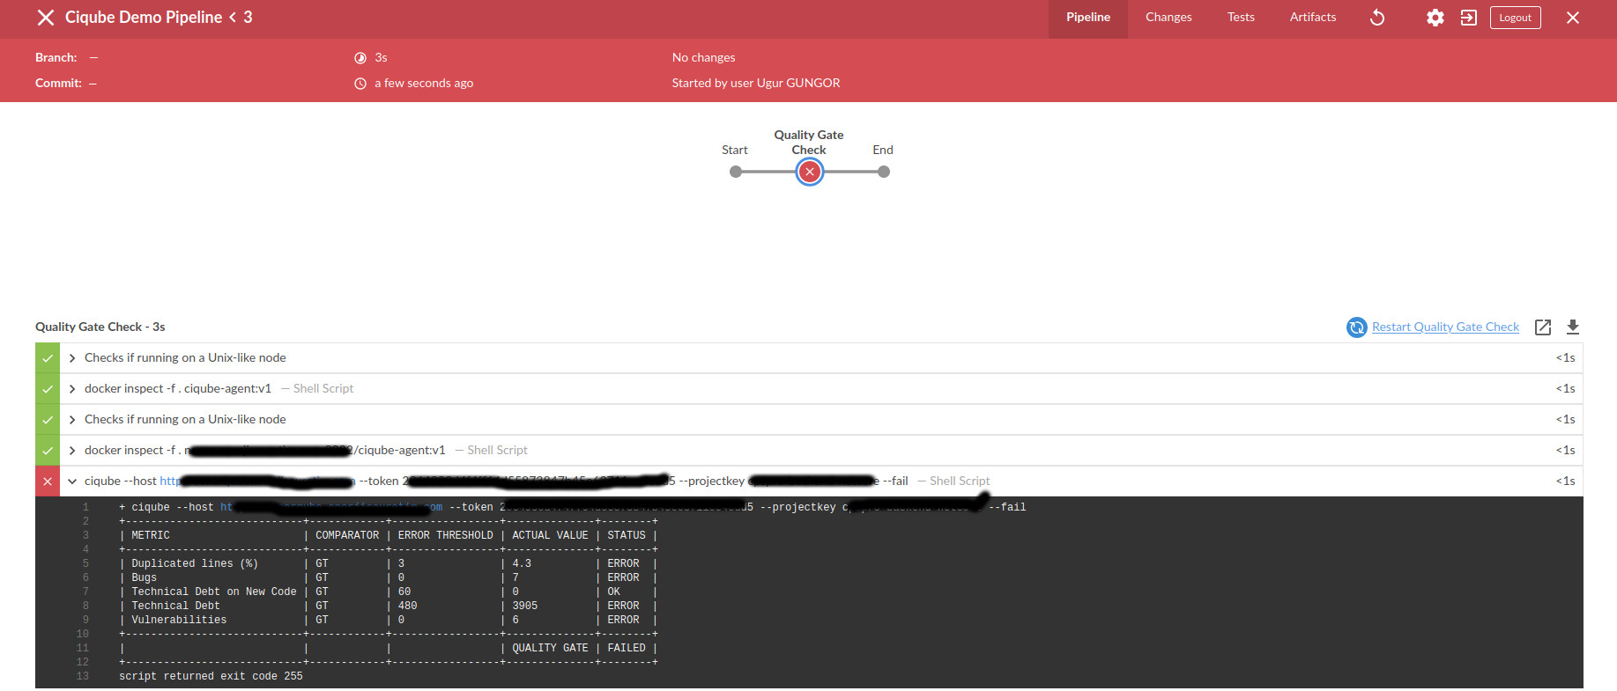Click the Duplicated lines (%) log row
The image size is (1617, 691).
click(x=389, y=563)
